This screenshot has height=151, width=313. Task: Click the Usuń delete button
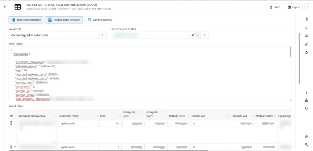coord(274,7)
